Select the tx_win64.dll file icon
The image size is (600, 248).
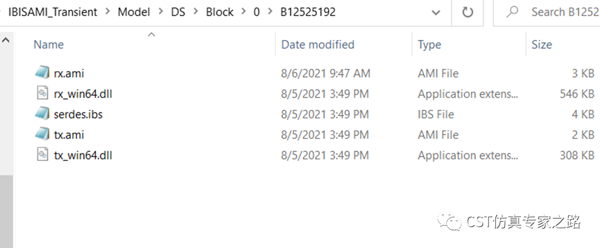42,155
